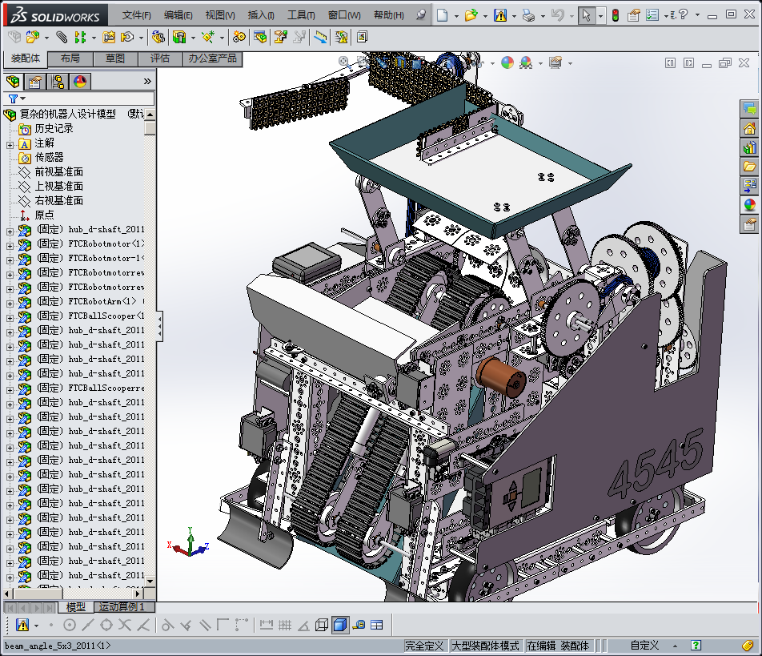
Task: Open the PropertyManager tab in left panel
Action: coord(34,82)
